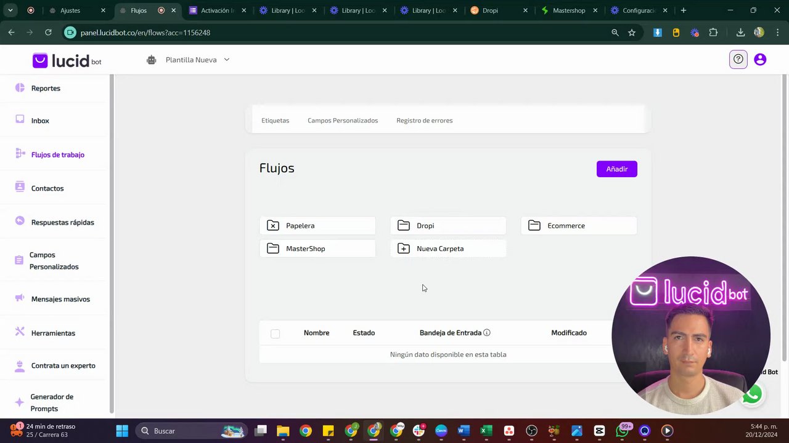Image resolution: width=789 pixels, height=443 pixels.
Task: Switch to Etiquetas tab
Action: click(x=275, y=120)
